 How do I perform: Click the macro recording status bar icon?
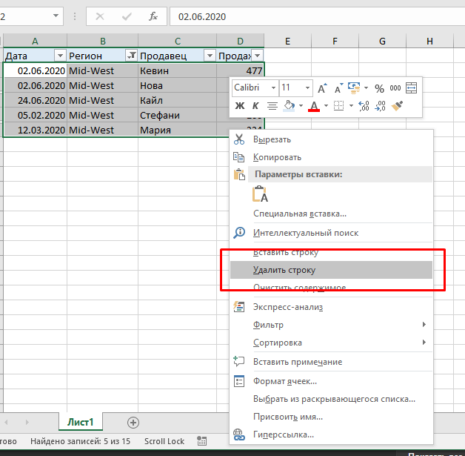click(201, 441)
